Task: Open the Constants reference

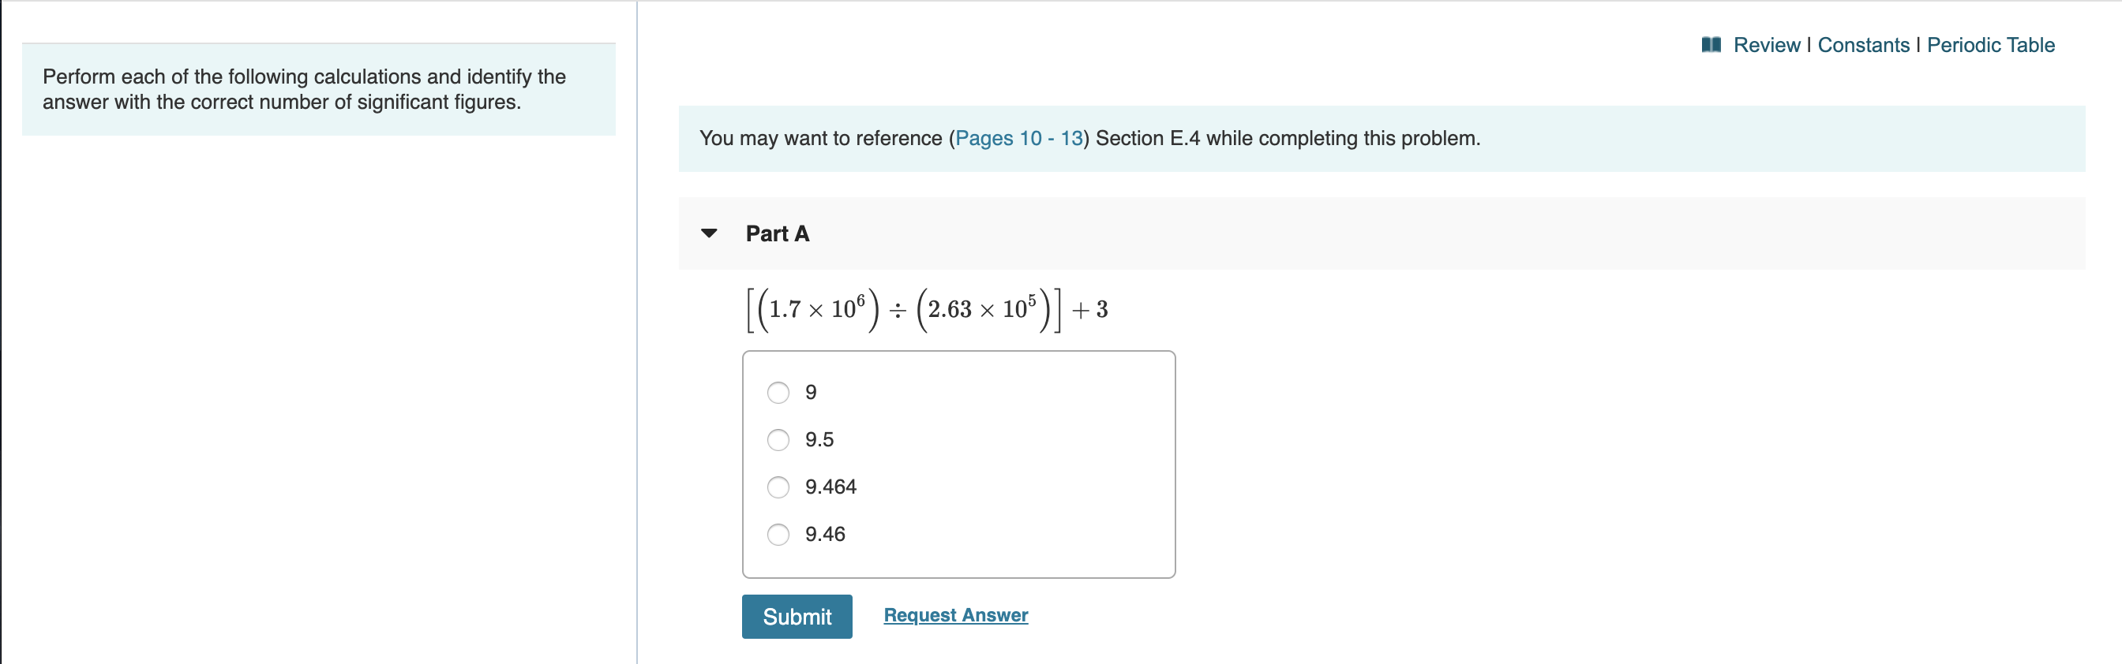Action: click(x=1864, y=45)
